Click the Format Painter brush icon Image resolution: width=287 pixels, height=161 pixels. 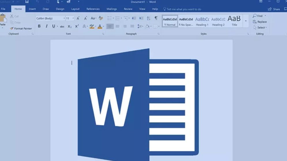click(12, 28)
